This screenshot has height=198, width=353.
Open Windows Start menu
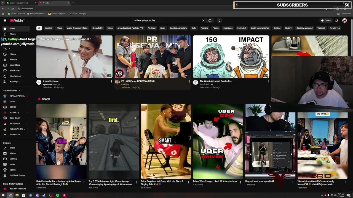coord(3,195)
